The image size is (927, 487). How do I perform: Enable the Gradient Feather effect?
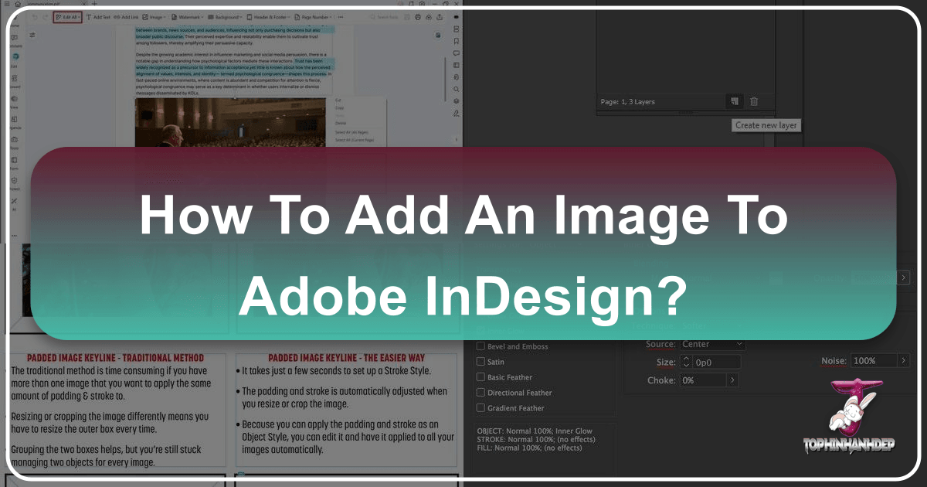(480, 407)
